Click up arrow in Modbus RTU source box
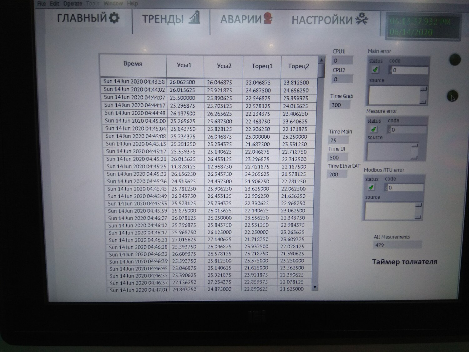Viewport: 469px width, 352px height. [x=418, y=205]
